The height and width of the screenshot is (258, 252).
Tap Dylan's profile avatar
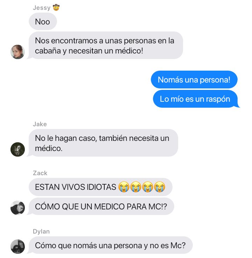(17, 246)
